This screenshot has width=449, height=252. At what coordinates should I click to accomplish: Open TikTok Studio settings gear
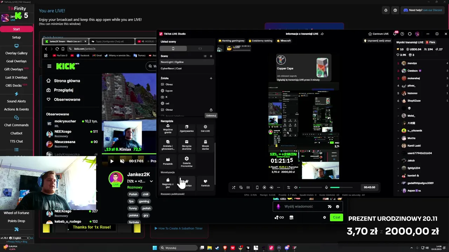pos(410,34)
